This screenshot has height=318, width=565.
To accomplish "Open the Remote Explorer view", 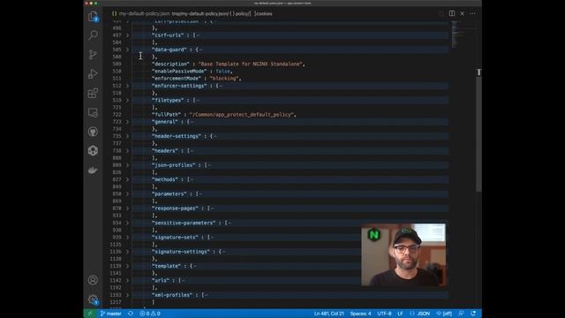I will point(93,112).
